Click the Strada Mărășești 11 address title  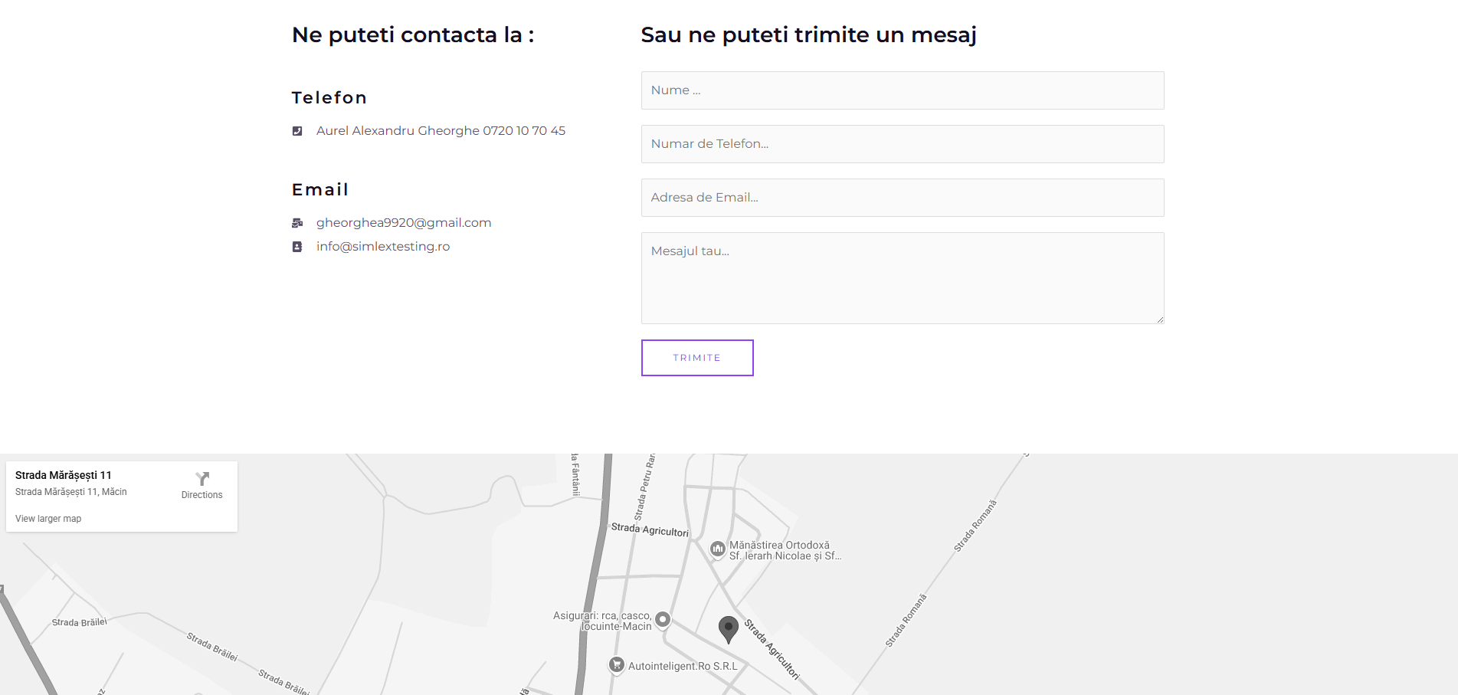click(64, 475)
